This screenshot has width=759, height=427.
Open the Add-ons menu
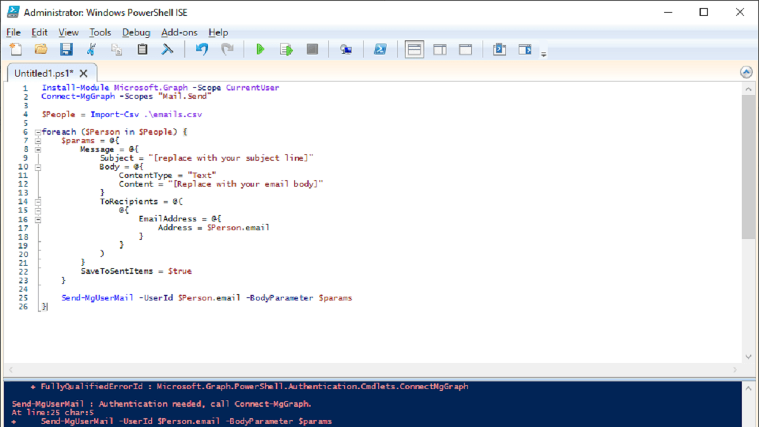pyautogui.click(x=179, y=32)
